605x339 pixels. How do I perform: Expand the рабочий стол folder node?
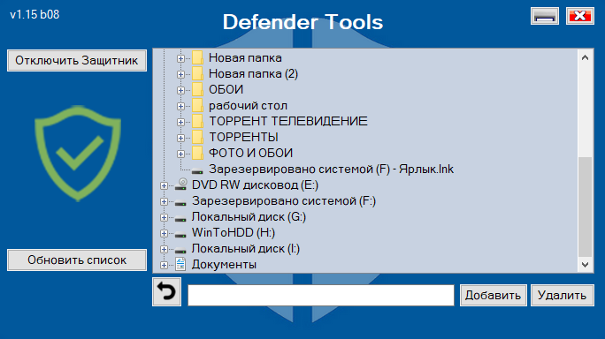point(180,106)
